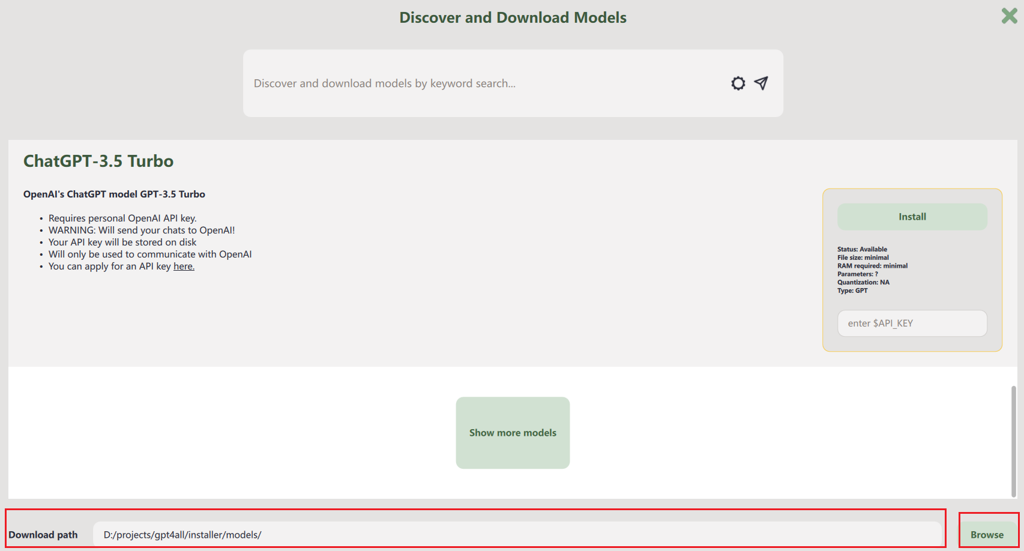Click 'OpenAI's ChatGPT model GPT-3.5 Turbo' subtitle
Screen dimensions: 1024x551
click(114, 194)
